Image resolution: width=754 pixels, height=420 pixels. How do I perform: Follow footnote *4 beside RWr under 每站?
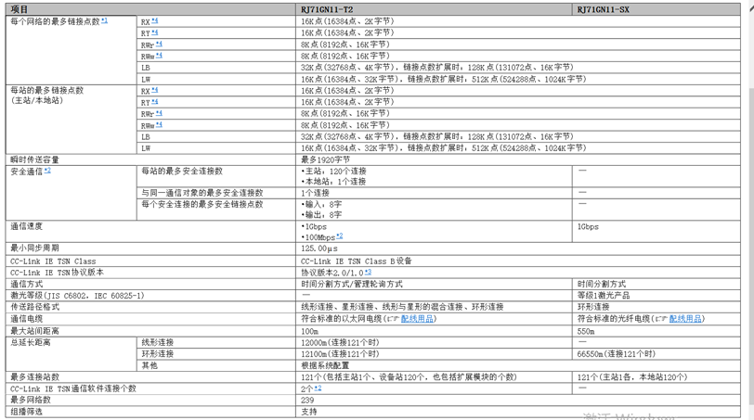(x=158, y=113)
